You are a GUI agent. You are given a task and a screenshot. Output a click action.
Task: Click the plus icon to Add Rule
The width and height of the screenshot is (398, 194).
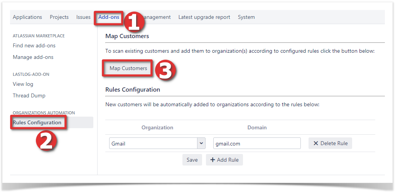click(x=212, y=160)
